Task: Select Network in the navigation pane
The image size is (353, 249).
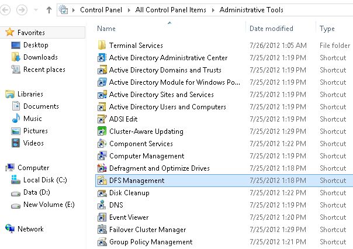Action: pos(30,229)
